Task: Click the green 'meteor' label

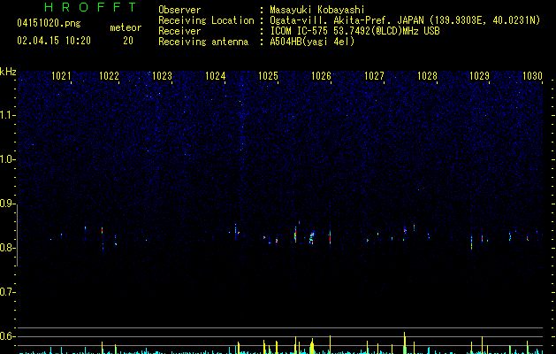Action: click(126, 27)
